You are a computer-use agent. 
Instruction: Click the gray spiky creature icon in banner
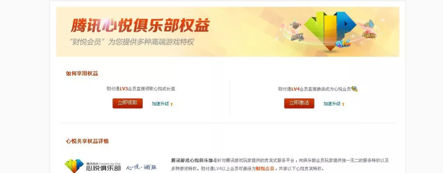[x=295, y=25]
